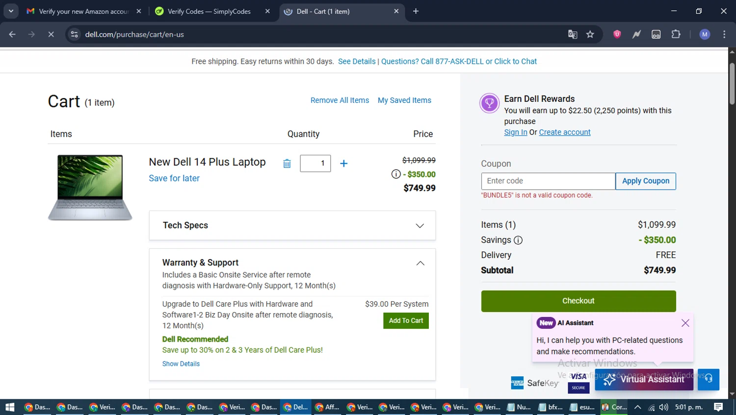736x415 pixels.
Task: Launch the Virtual Assistant button
Action: 644,379
